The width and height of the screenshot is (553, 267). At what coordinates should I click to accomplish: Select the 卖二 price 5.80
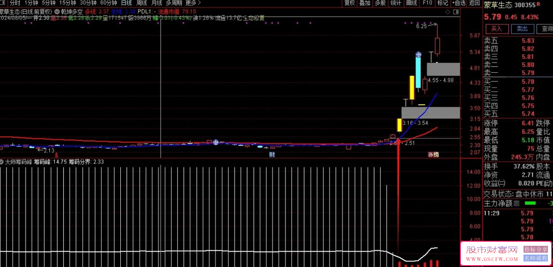528,65
